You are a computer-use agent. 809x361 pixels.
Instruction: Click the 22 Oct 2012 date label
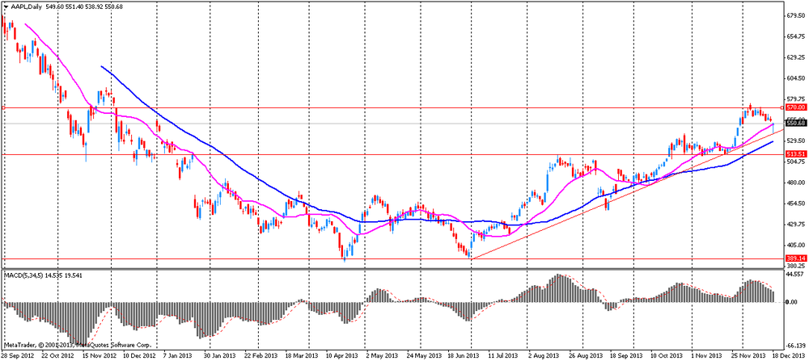[59, 356]
